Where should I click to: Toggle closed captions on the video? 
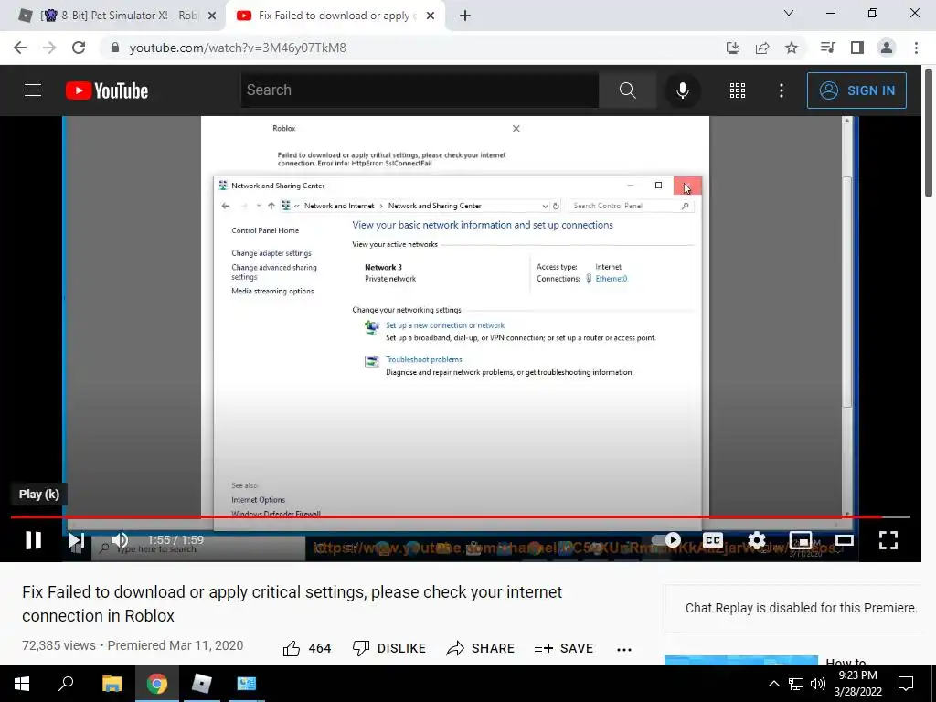point(713,540)
